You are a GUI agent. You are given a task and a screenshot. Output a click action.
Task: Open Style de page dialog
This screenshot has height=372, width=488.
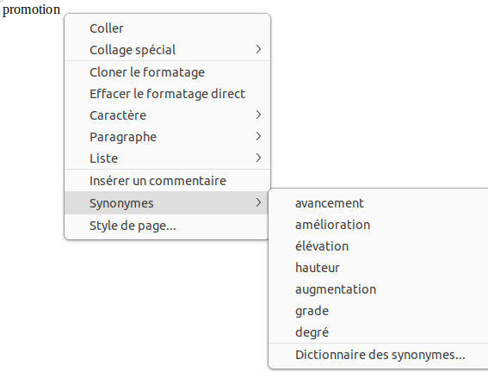[x=166, y=226]
